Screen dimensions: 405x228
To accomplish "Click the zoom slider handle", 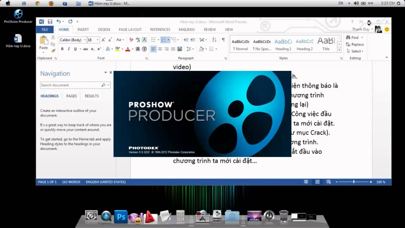I will [354, 182].
